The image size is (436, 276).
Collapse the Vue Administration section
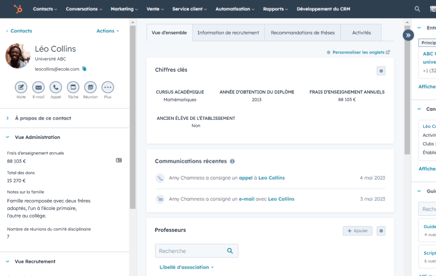pyautogui.click(x=8, y=137)
